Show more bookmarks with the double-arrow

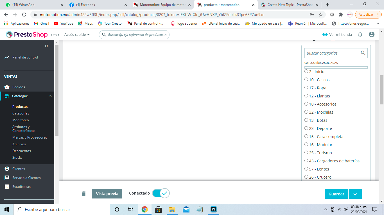tap(378, 24)
